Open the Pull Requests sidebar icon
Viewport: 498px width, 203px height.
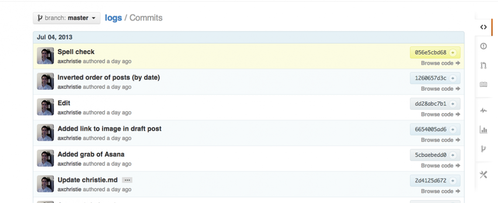[x=483, y=65]
